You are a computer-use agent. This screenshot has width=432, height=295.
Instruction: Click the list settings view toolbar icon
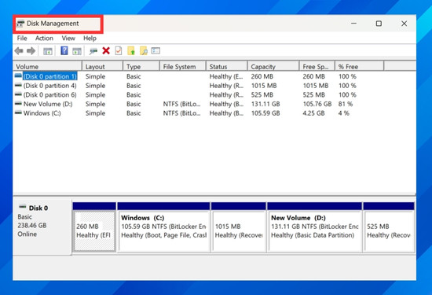coord(156,51)
